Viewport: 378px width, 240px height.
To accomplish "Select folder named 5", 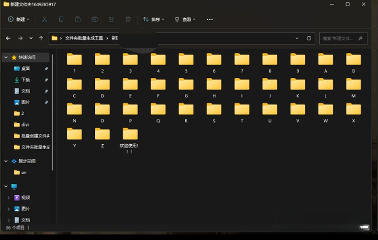I will click(186, 63).
